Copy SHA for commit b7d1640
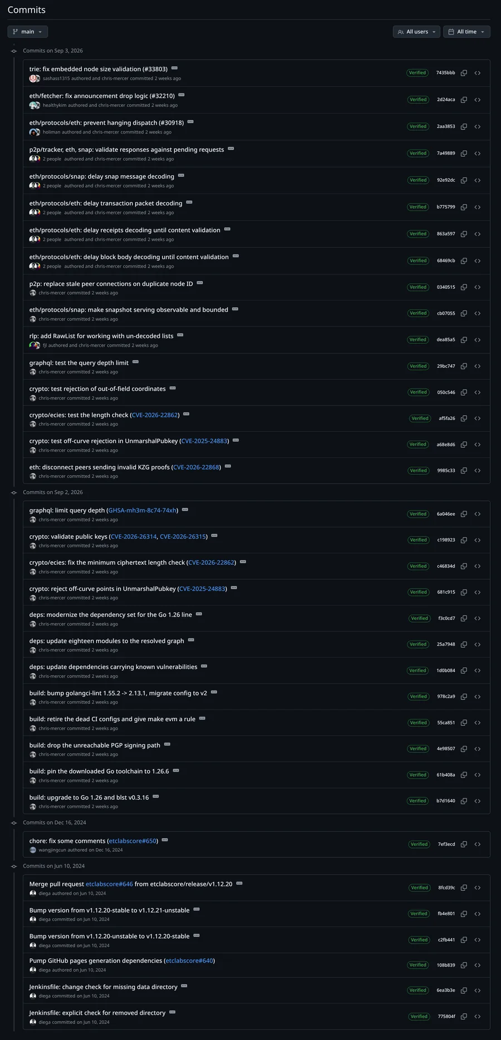This screenshot has width=501, height=1040. coord(464,801)
